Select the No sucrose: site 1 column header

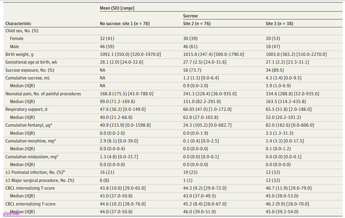tap(124, 24)
